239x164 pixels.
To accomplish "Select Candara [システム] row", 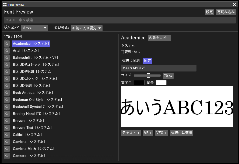I will (29, 156).
